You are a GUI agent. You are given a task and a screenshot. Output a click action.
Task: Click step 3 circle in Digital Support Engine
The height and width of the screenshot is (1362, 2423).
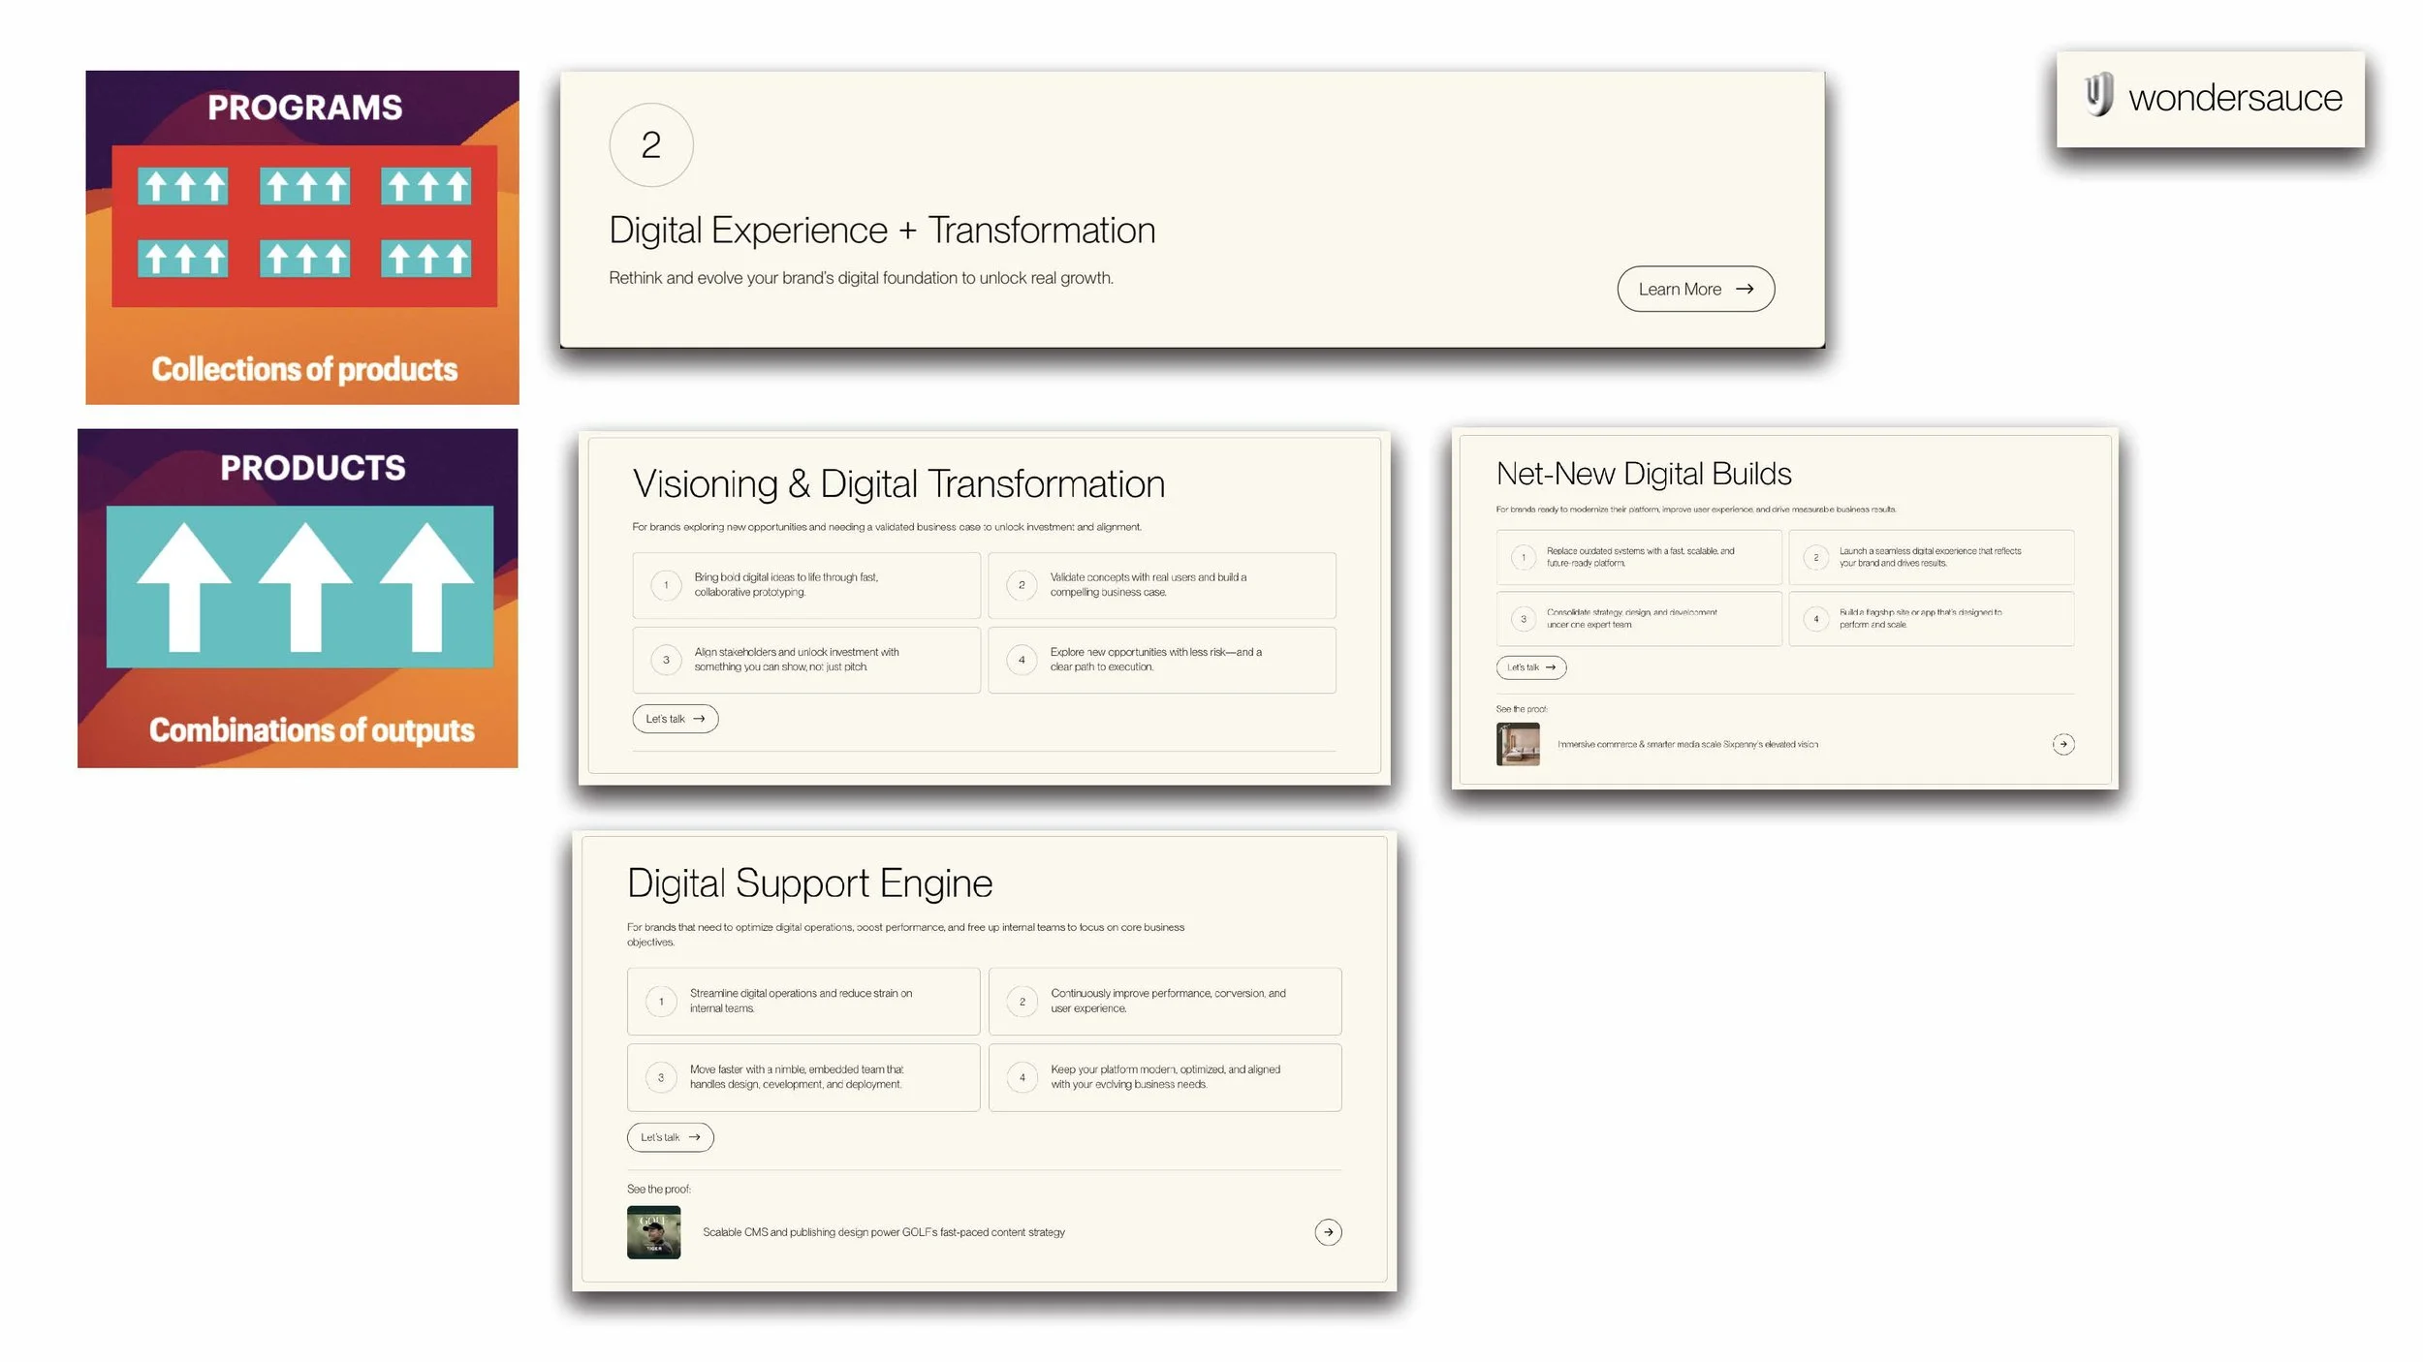(660, 1077)
